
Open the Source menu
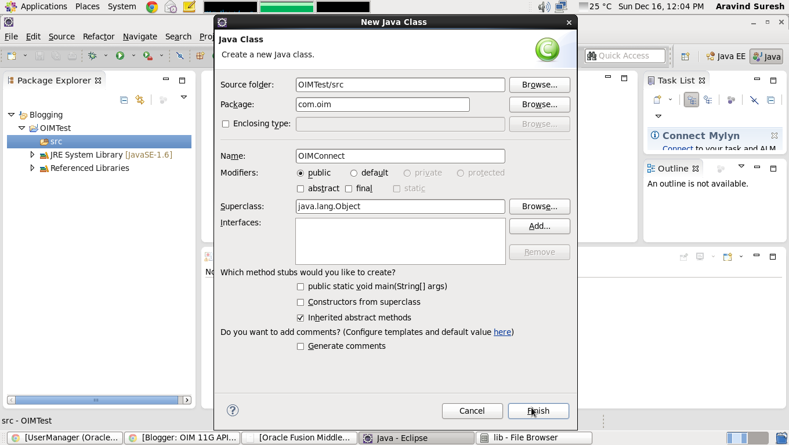click(x=61, y=37)
